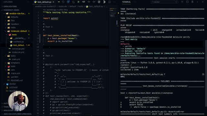This screenshot has width=207, height=116.
Task: Click git blame text 'You, seconds ago'
Action: click(49, 10)
